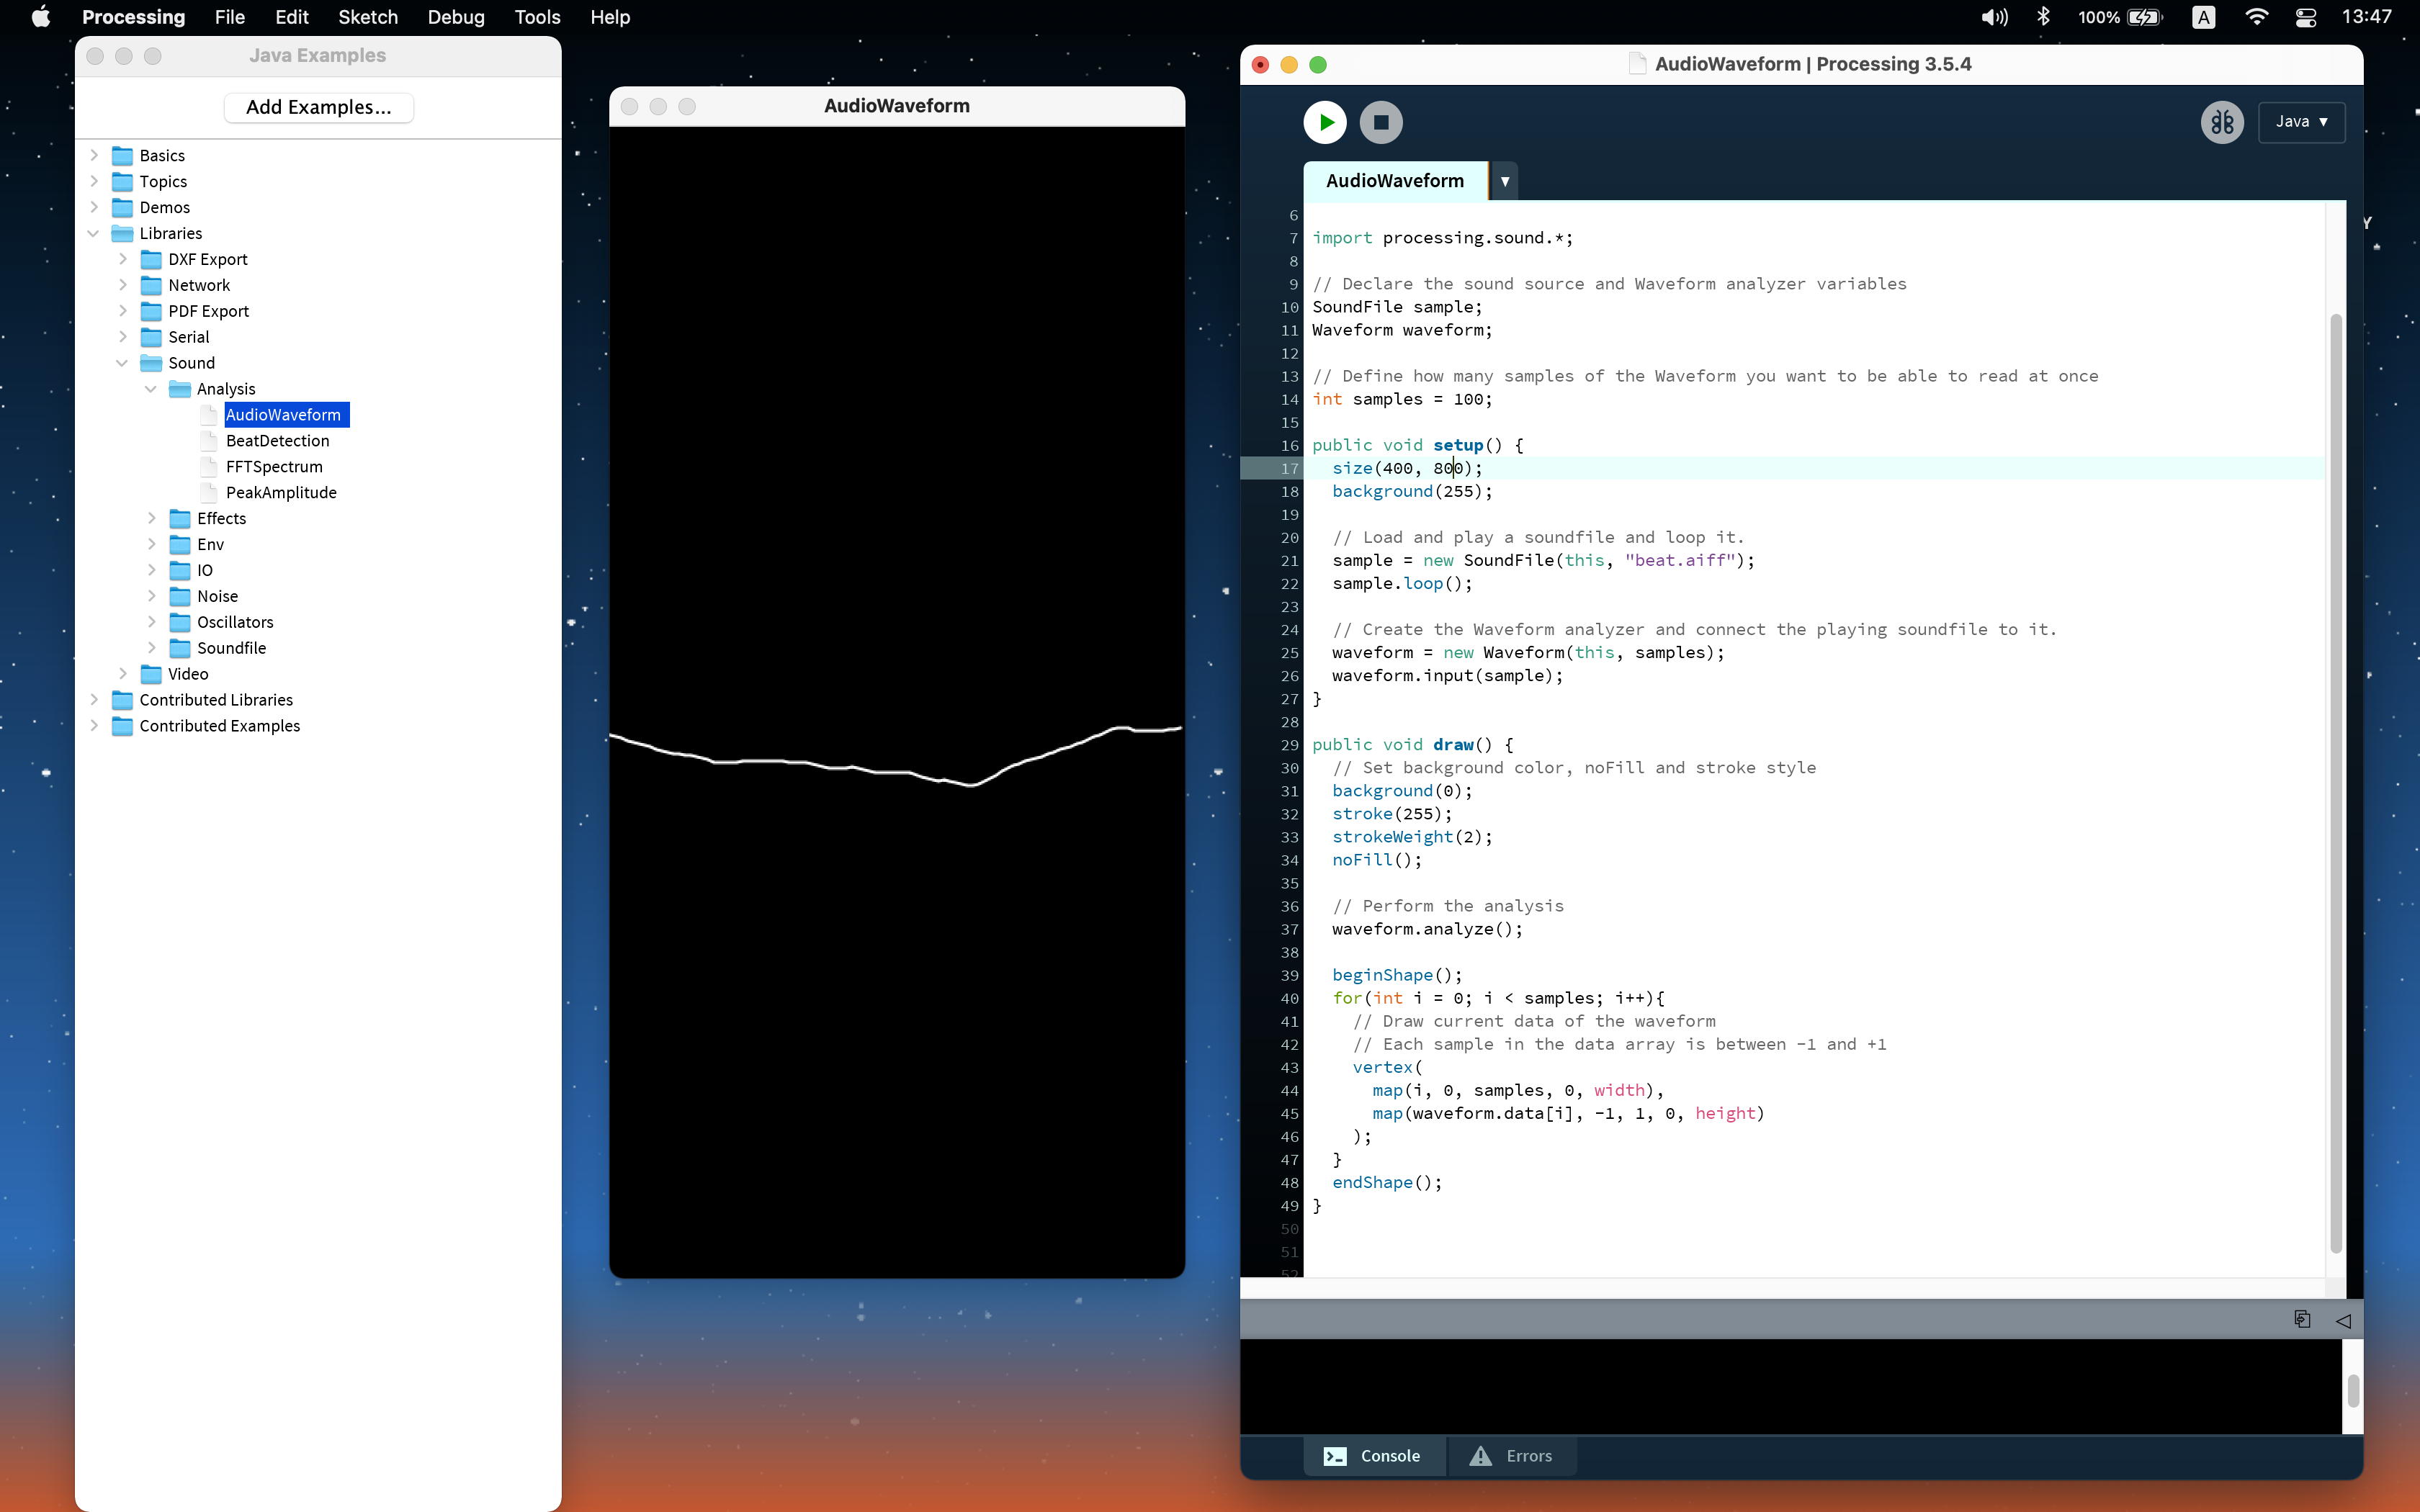Open the Tools menu
Screen dimensions: 2420x1512
(536, 17)
